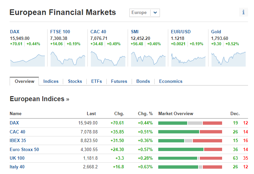Viewport: 254px width, 174px height.
Task: Click Euro Stoxx 50 market overview bar
Action: (x=190, y=149)
